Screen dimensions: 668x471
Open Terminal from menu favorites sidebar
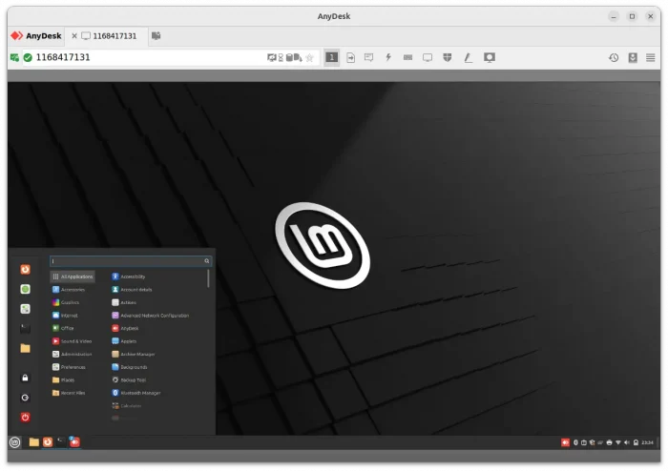[25, 329]
